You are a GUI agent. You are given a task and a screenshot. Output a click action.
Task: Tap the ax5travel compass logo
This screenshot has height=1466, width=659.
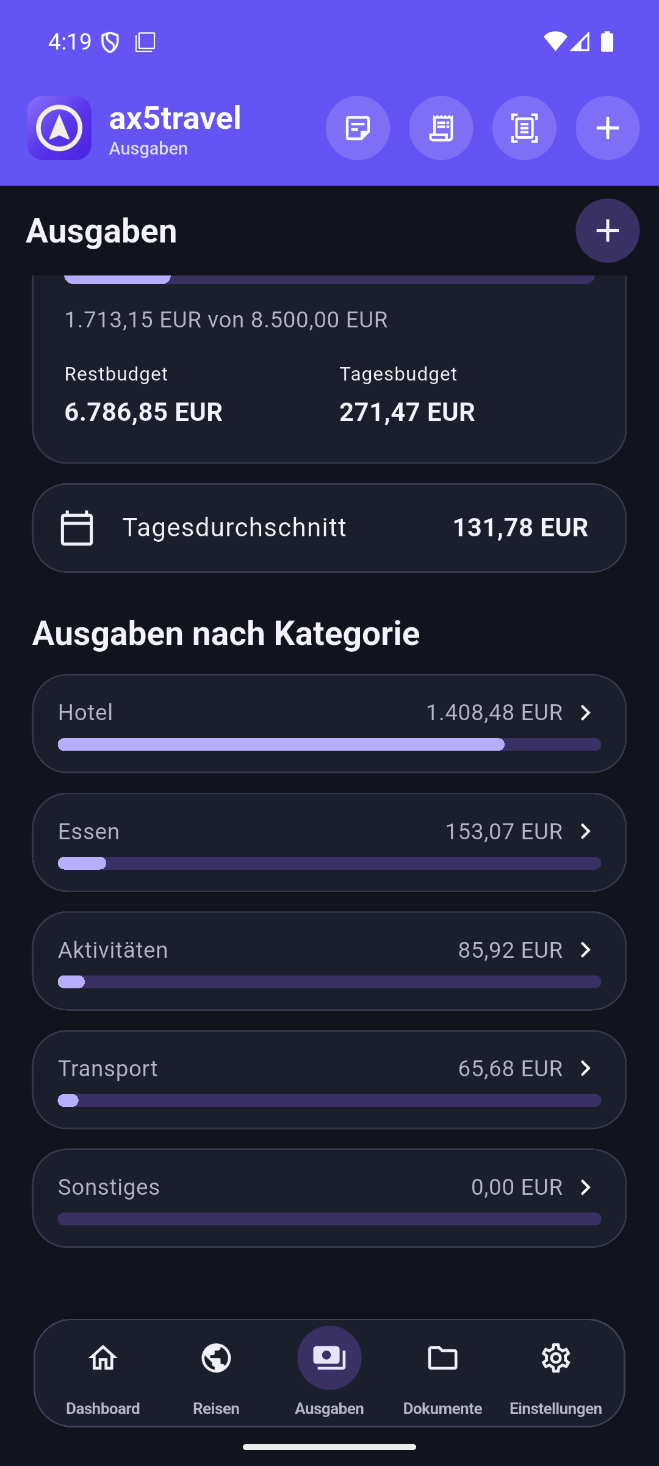click(59, 128)
